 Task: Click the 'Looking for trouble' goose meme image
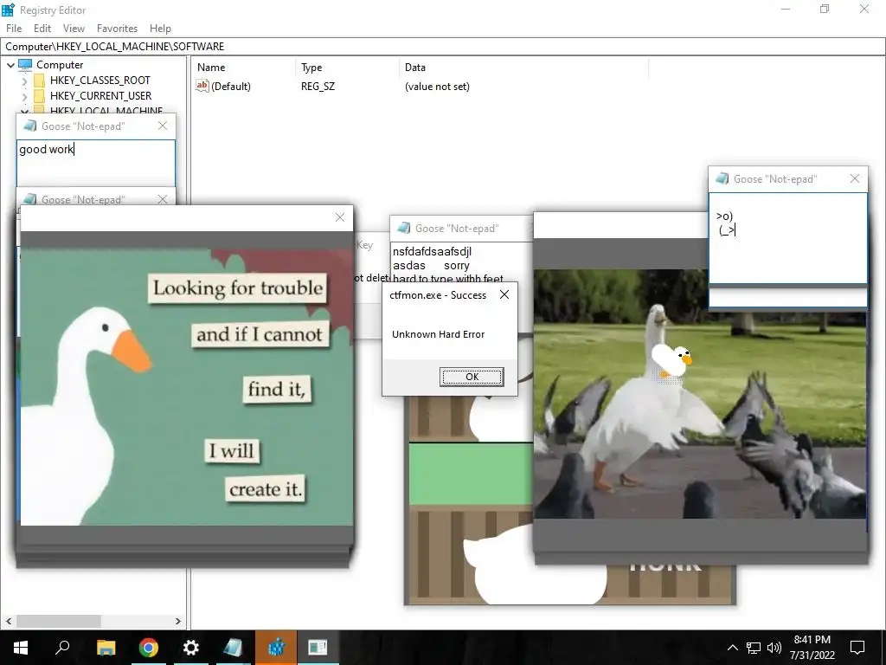click(187, 387)
